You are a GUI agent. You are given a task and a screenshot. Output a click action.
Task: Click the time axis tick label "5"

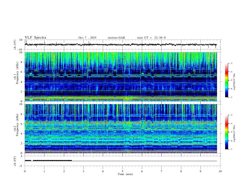tap(122, 171)
